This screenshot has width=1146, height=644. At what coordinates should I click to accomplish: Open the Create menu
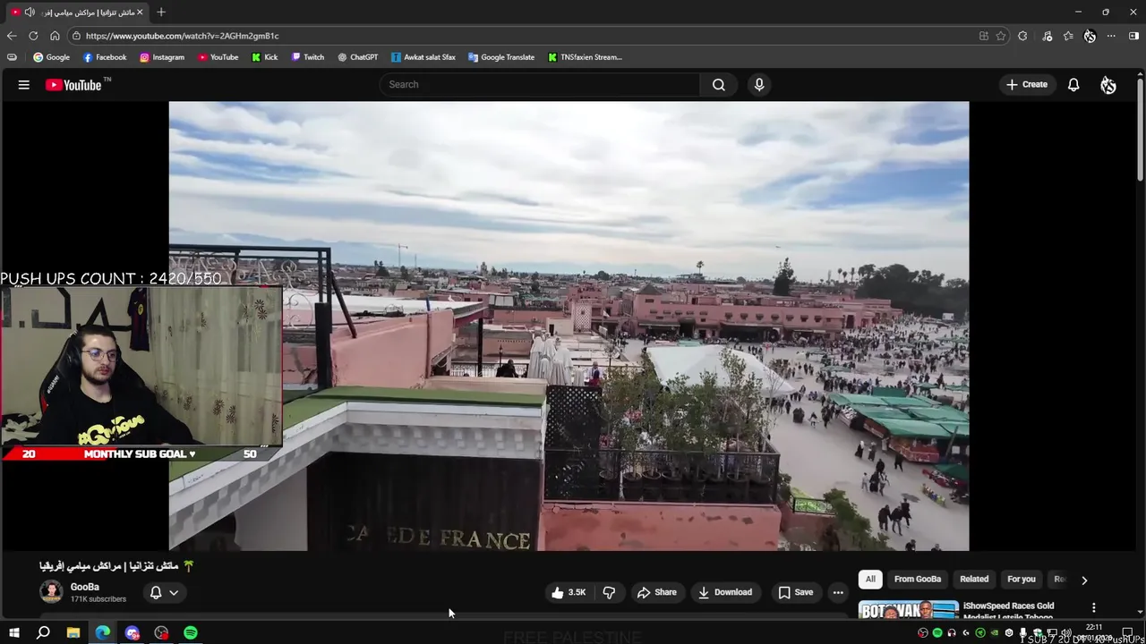(x=1027, y=84)
